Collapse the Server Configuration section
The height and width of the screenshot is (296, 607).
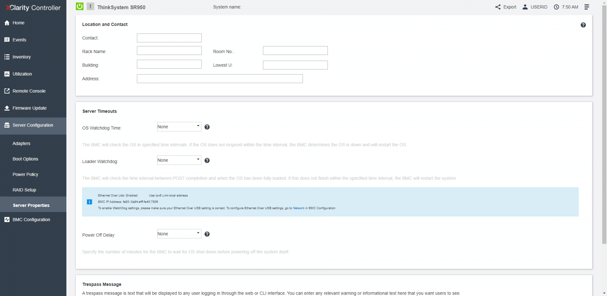[x=33, y=126]
